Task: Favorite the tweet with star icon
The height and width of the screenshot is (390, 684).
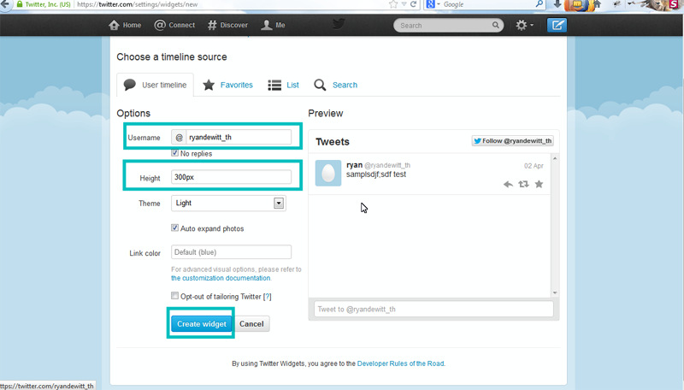Action: coord(540,184)
